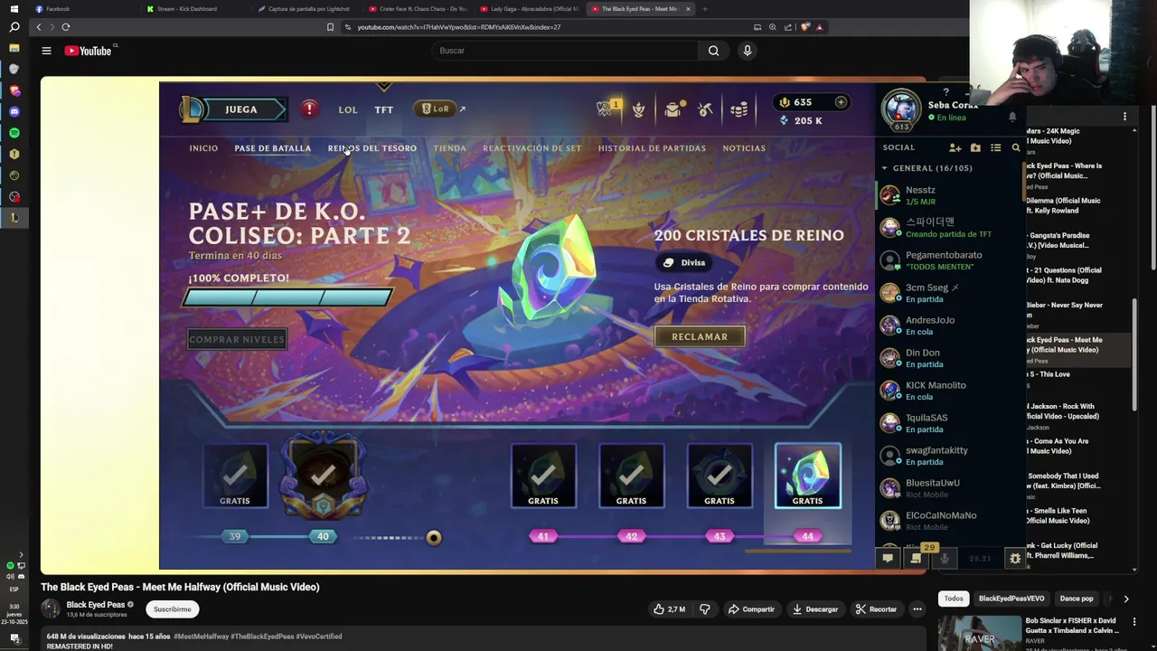Viewport: 1157px width, 651px height.
Task: Open the red alert exclamation icon
Action: point(309,109)
